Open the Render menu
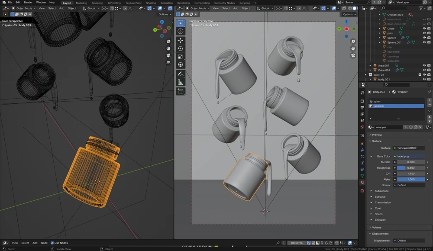The image size is (433, 251). tap(28, 3)
